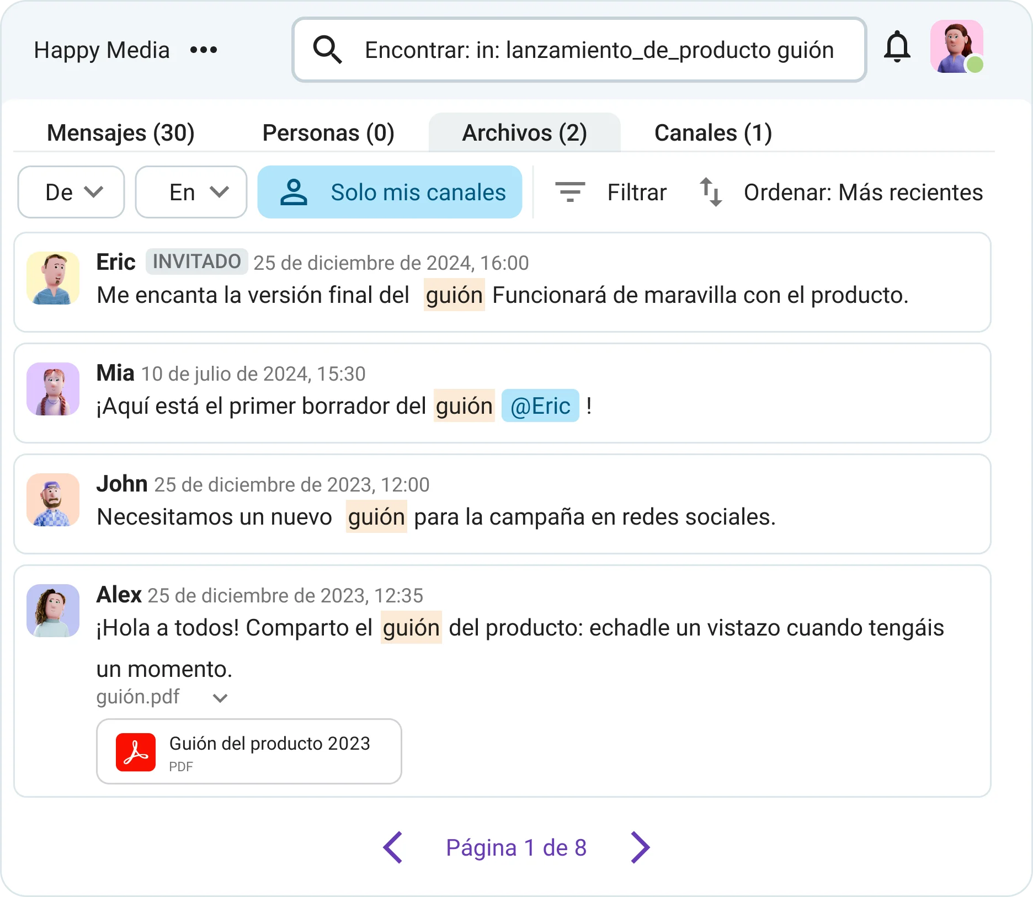This screenshot has height=897, width=1033.
Task: Expand the En dropdown filter
Action: click(x=191, y=192)
